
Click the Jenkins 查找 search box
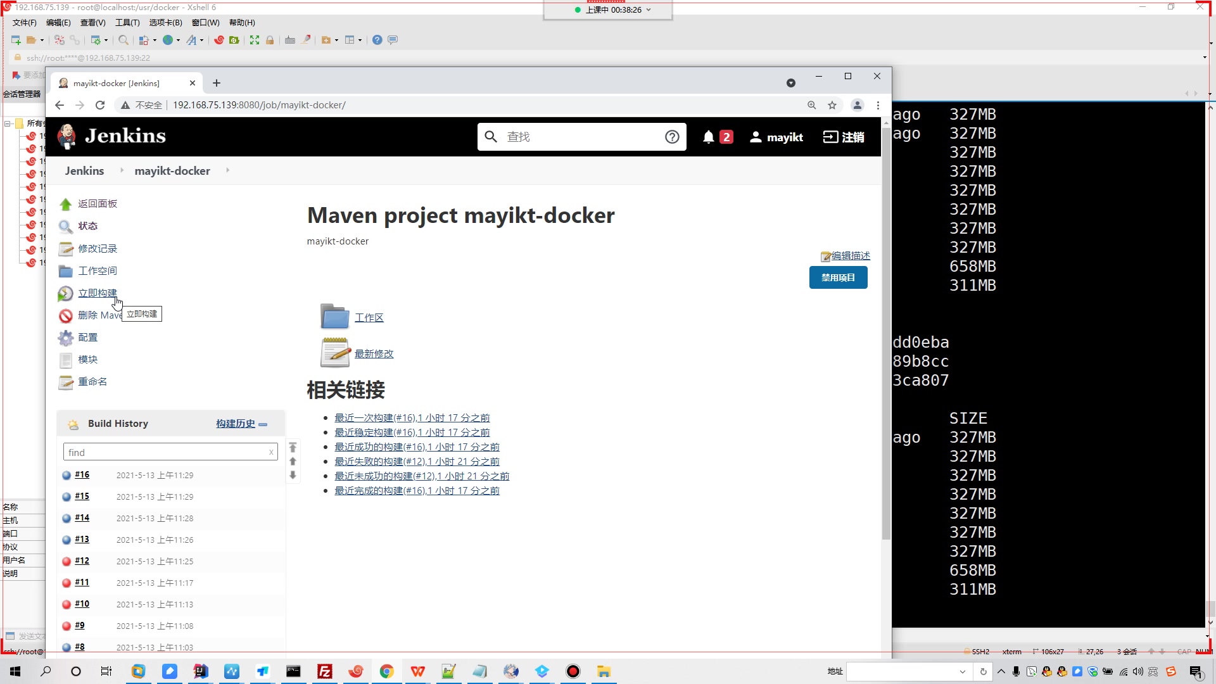point(581,137)
